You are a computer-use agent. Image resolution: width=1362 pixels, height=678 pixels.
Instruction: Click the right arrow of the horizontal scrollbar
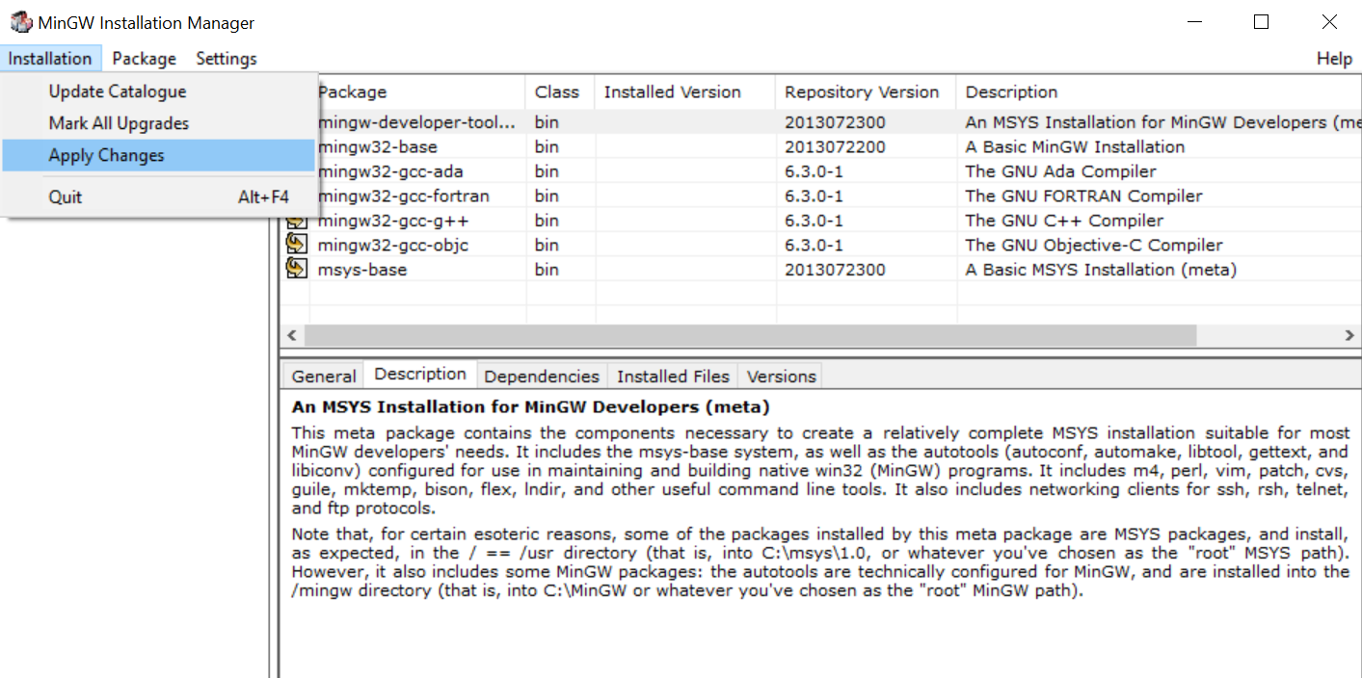[1349, 335]
